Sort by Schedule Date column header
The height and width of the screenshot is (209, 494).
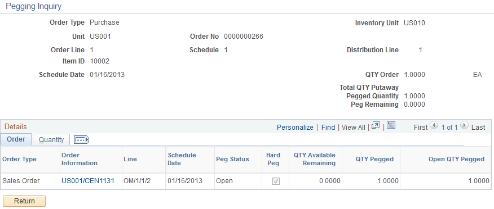tap(182, 159)
